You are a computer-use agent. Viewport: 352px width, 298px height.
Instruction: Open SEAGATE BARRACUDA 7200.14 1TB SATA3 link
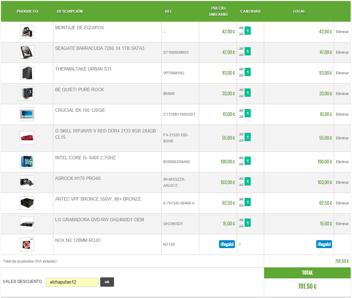coord(100,48)
